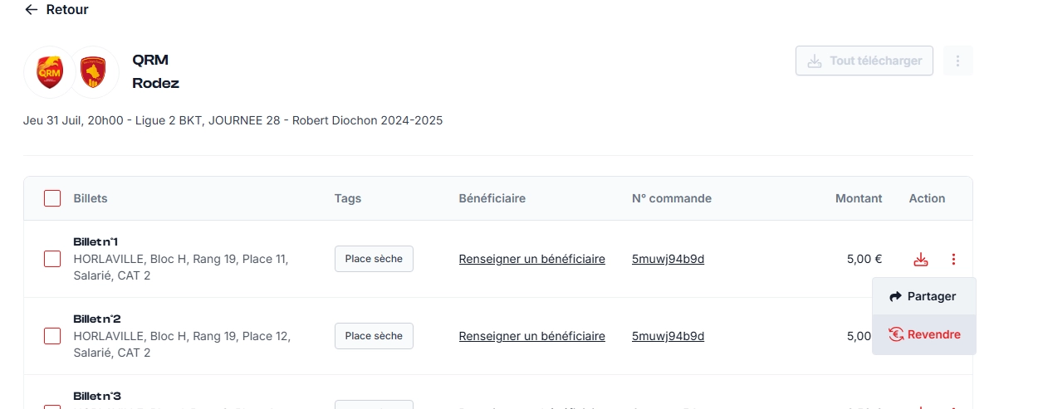
Task: Click the Place sèche tag of Billet n°2
Action: tap(374, 336)
